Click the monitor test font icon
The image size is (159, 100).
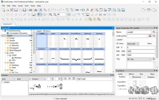tap(123, 10)
